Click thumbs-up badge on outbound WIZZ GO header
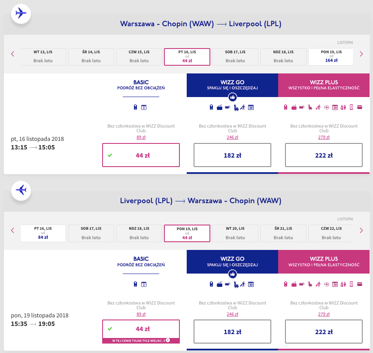This screenshot has height=353, width=373. [232, 97]
